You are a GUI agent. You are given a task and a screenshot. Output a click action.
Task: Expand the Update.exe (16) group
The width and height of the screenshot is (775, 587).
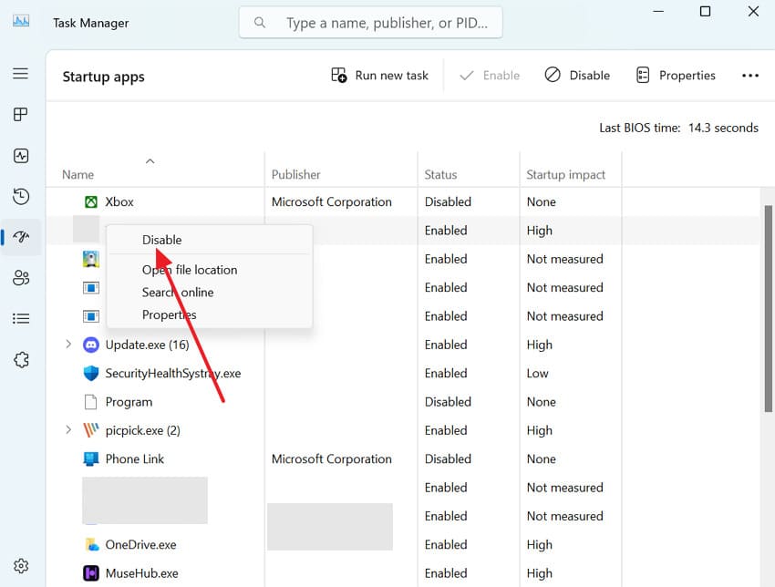coord(68,345)
